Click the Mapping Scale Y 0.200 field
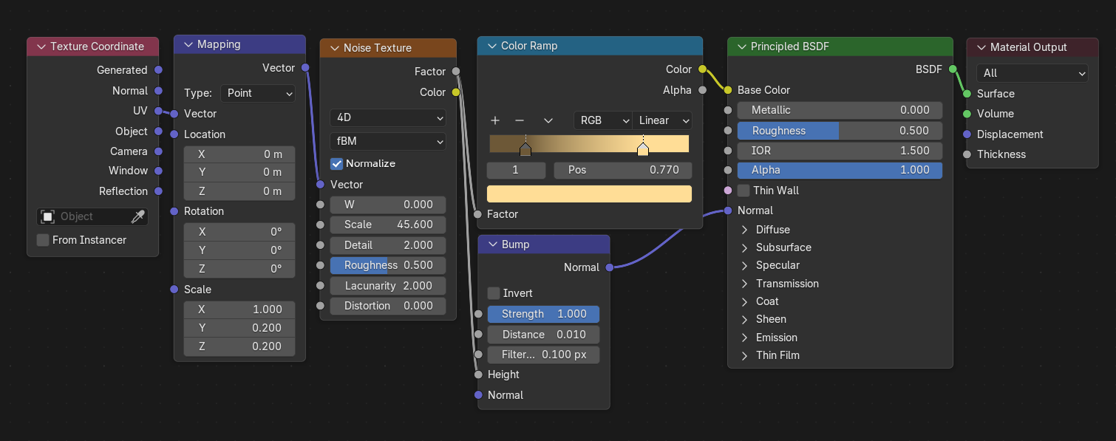Viewport: 1116px width, 441px height. click(239, 328)
